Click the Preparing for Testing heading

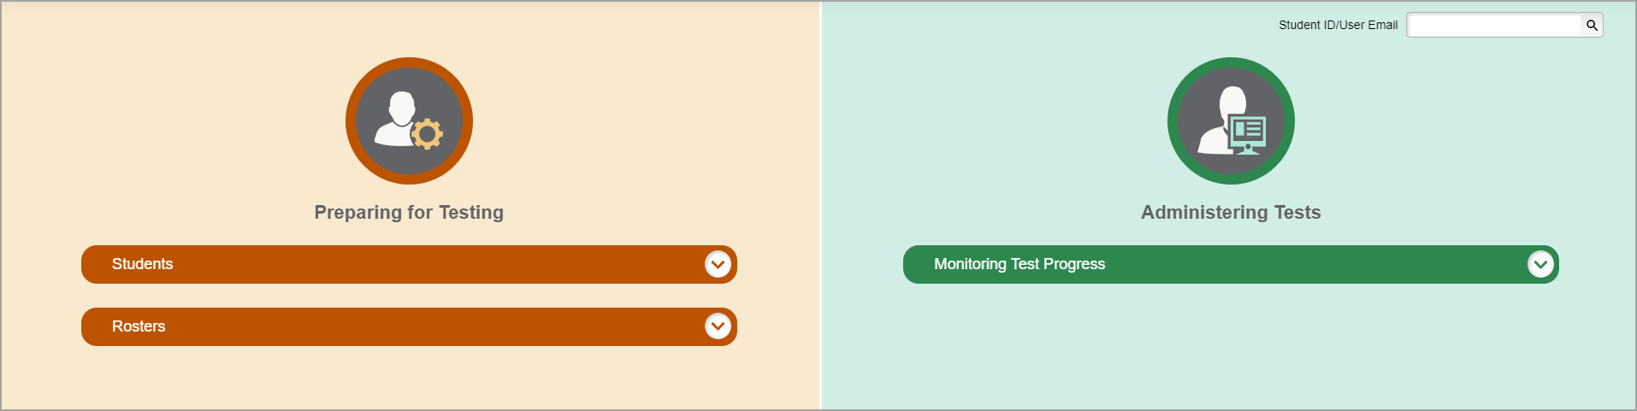(x=409, y=213)
